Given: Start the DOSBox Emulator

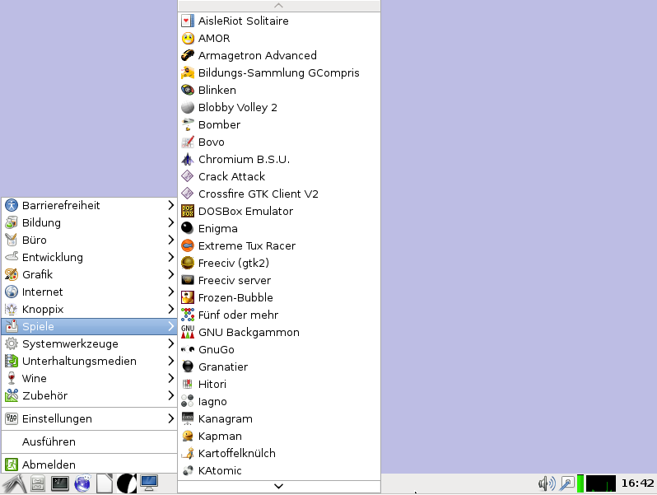Looking at the screenshot, I should click(245, 211).
